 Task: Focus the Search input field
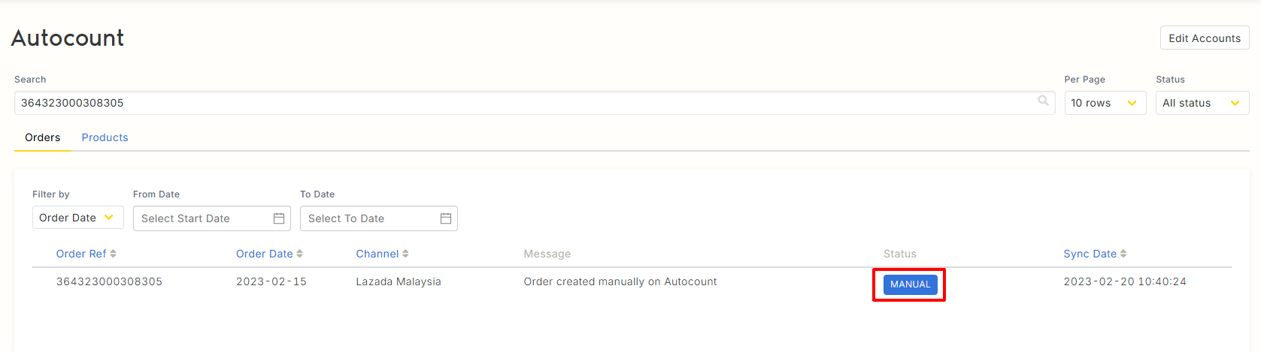coord(526,103)
